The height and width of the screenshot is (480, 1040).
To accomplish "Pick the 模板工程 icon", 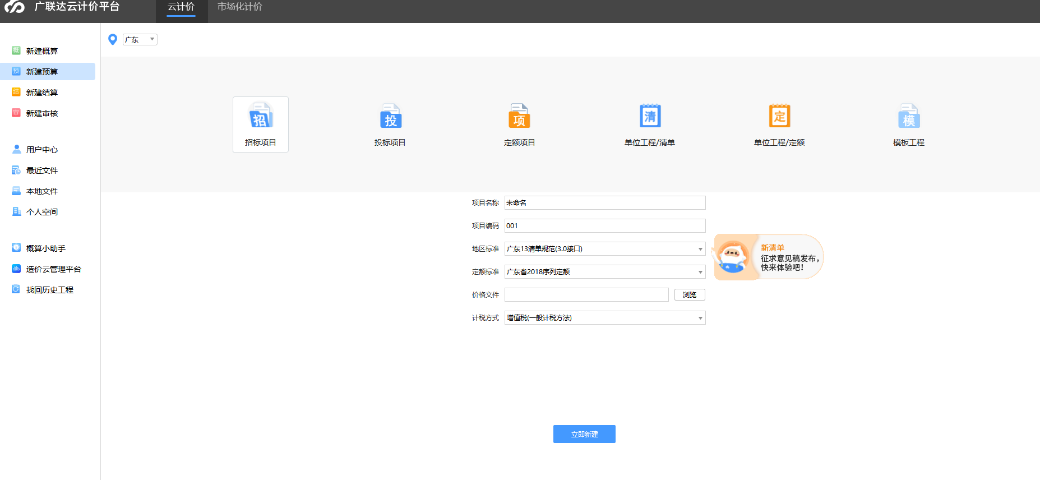I will click(x=909, y=116).
